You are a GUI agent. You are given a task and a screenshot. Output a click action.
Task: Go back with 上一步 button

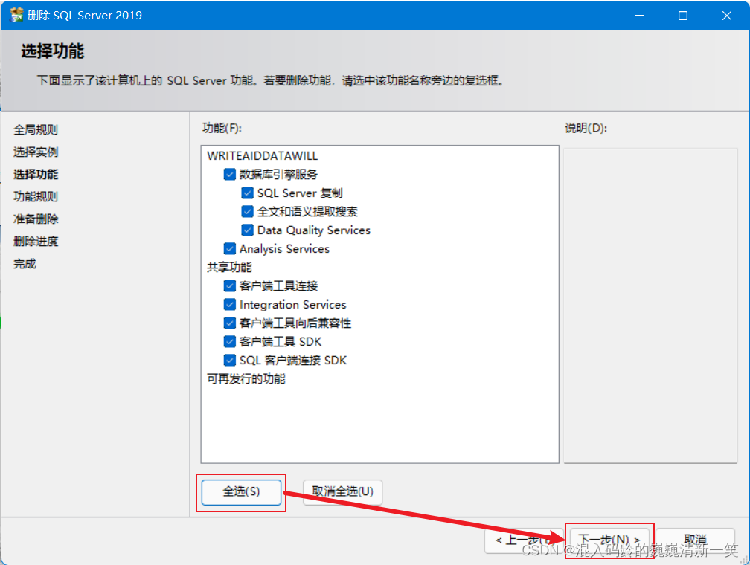523,540
